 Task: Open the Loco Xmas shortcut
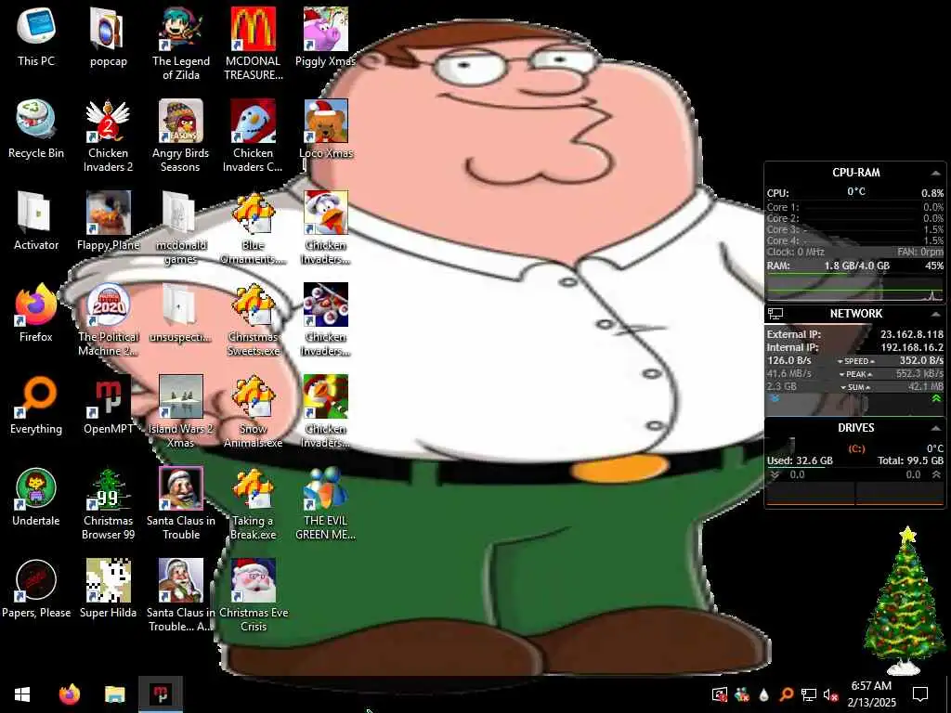(x=326, y=129)
